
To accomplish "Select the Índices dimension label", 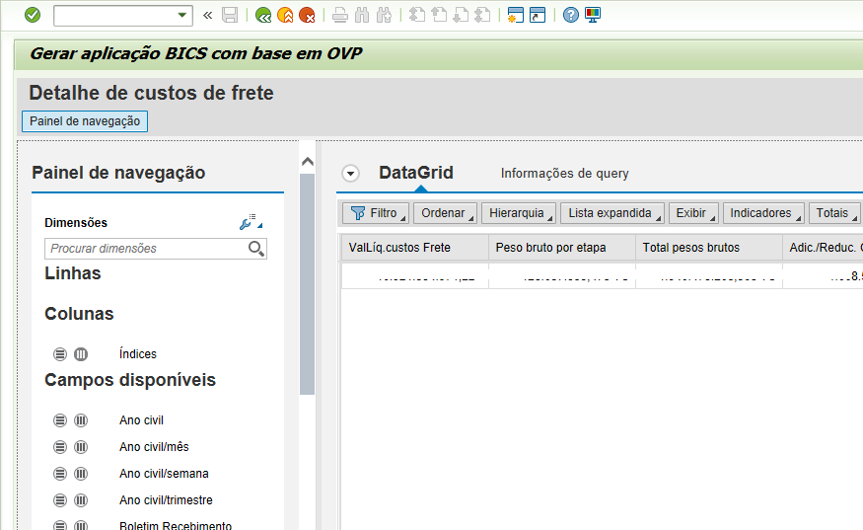I will click(138, 353).
